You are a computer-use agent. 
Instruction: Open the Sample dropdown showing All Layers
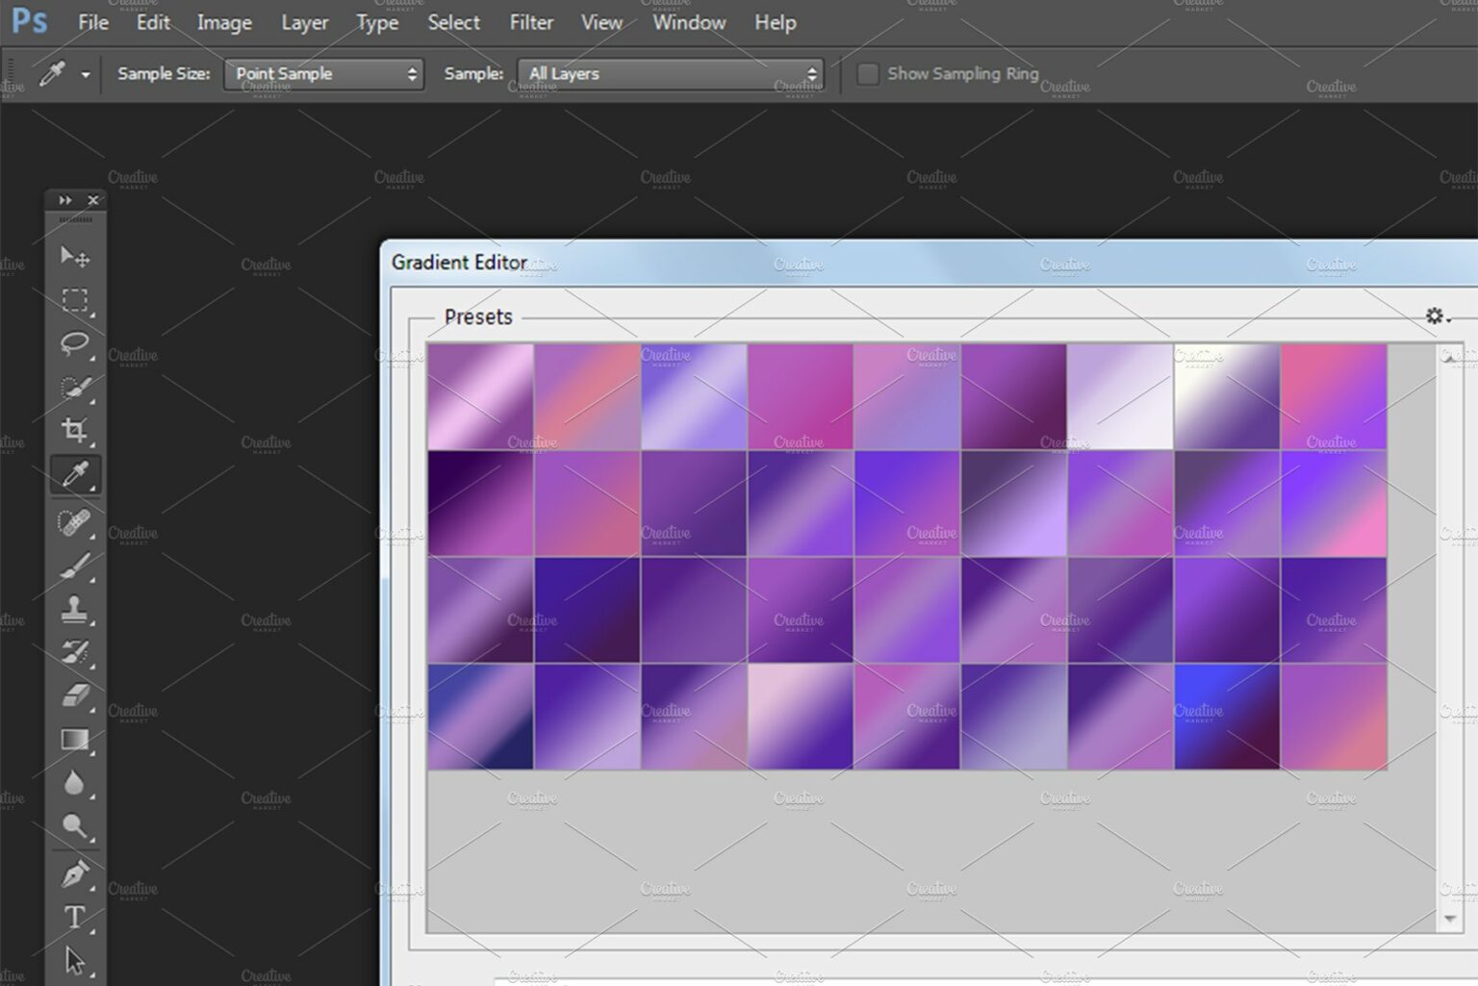coord(670,73)
